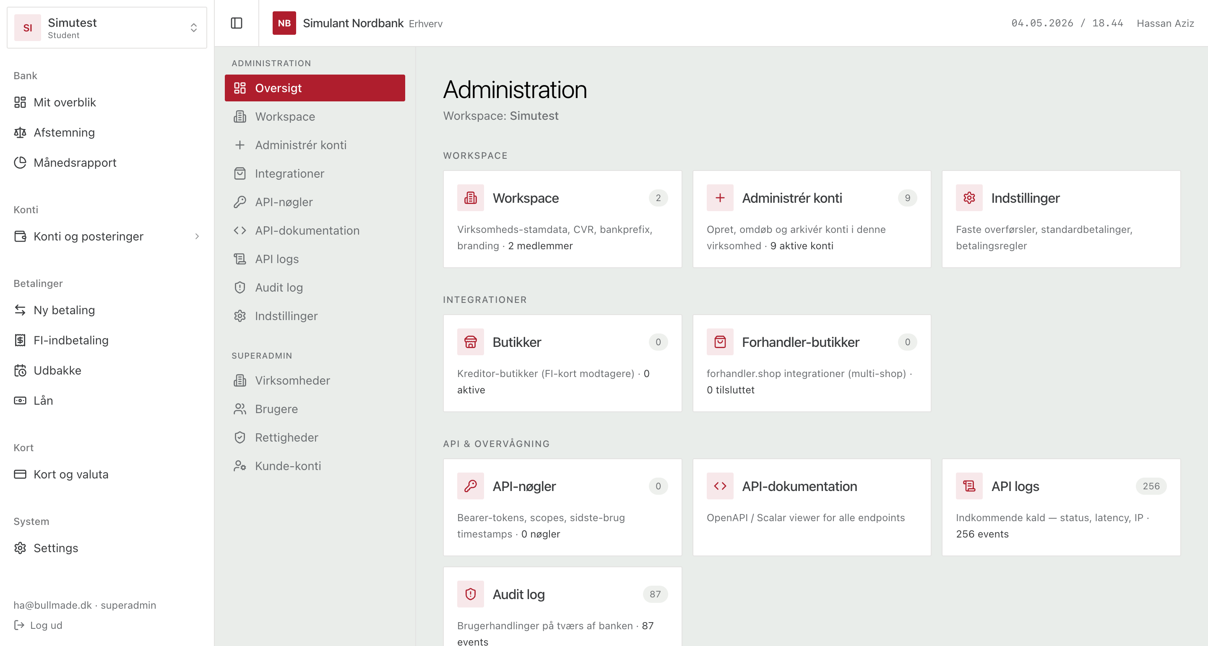This screenshot has width=1208, height=646.
Task: Click the Log ud link
Action: click(x=38, y=625)
